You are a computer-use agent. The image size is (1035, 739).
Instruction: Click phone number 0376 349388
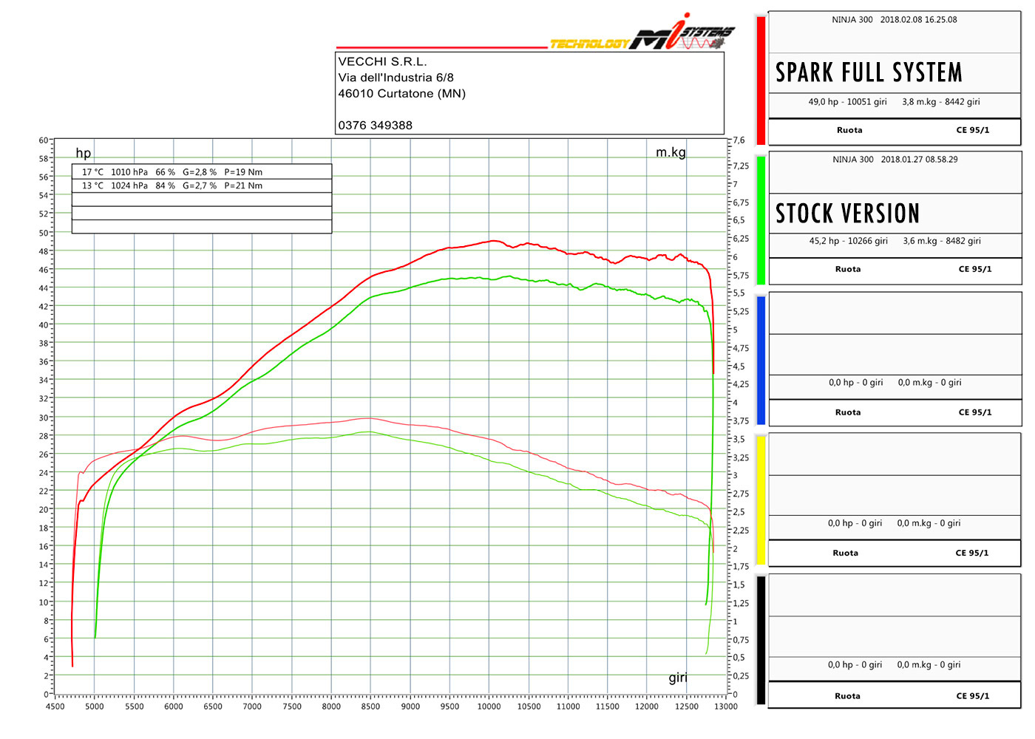[x=375, y=126]
